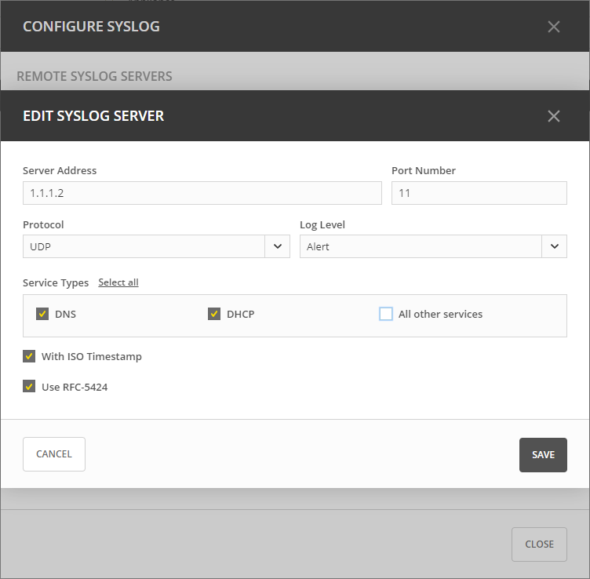Click into the Port Number field
The height and width of the screenshot is (579, 590).
tap(479, 193)
